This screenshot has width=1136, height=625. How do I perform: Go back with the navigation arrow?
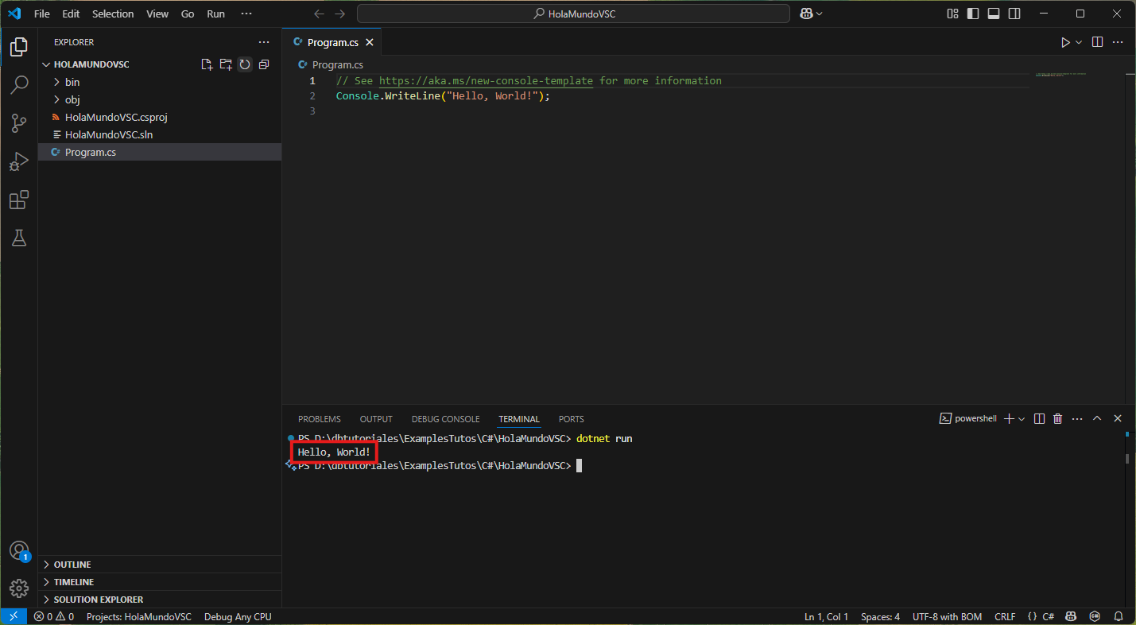coord(320,14)
